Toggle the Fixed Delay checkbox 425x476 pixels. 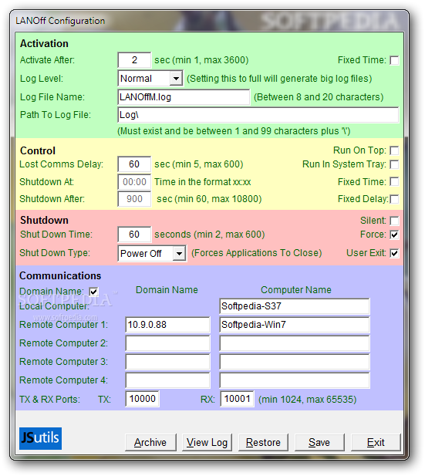(394, 199)
